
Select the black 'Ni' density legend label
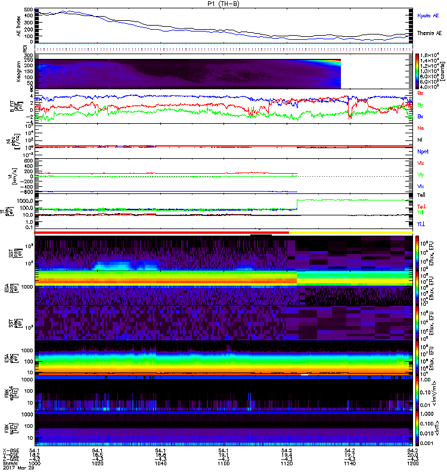point(420,140)
